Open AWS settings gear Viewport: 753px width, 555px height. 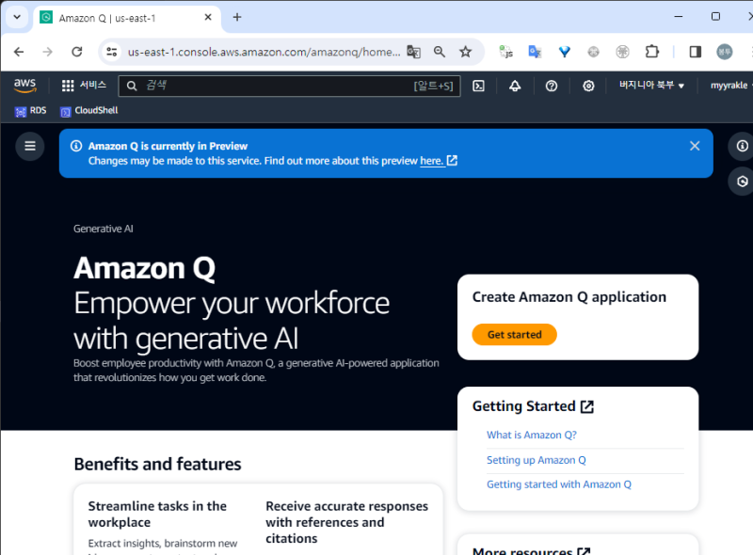588,86
